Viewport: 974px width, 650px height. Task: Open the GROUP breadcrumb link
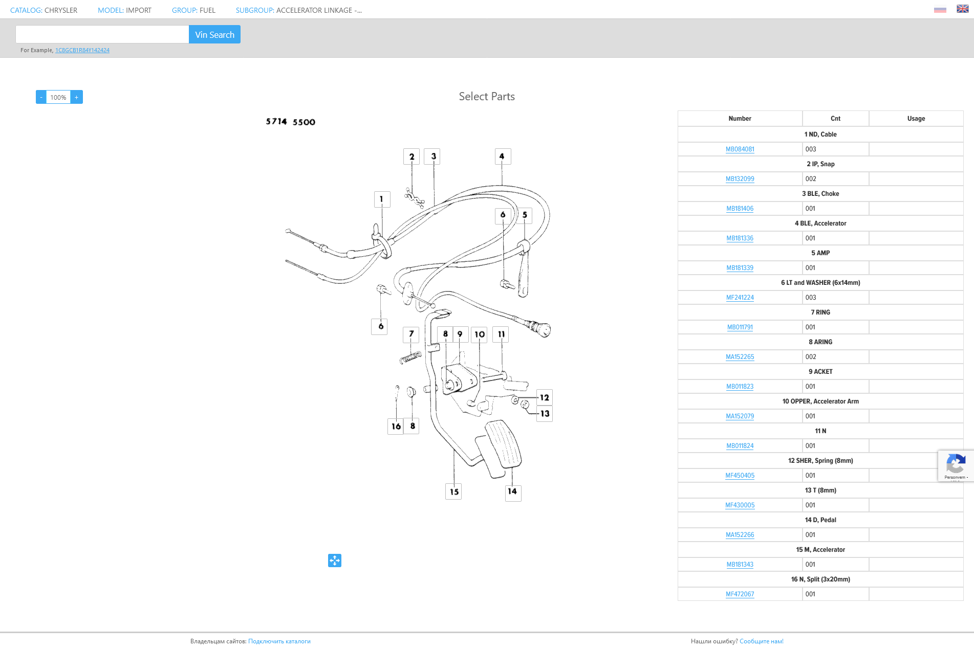pyautogui.click(x=193, y=10)
